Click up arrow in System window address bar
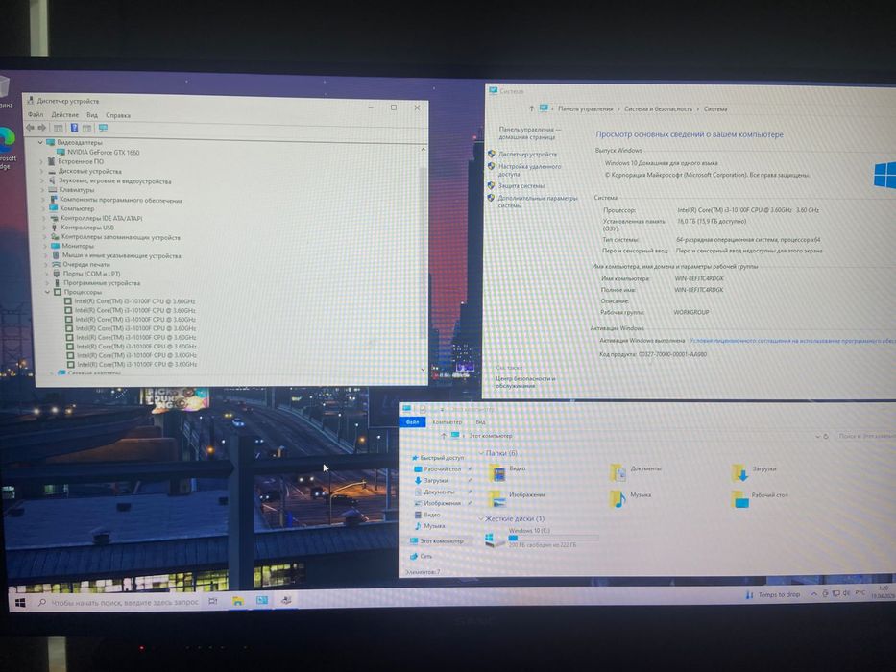This screenshot has width=896, height=672. (x=531, y=108)
